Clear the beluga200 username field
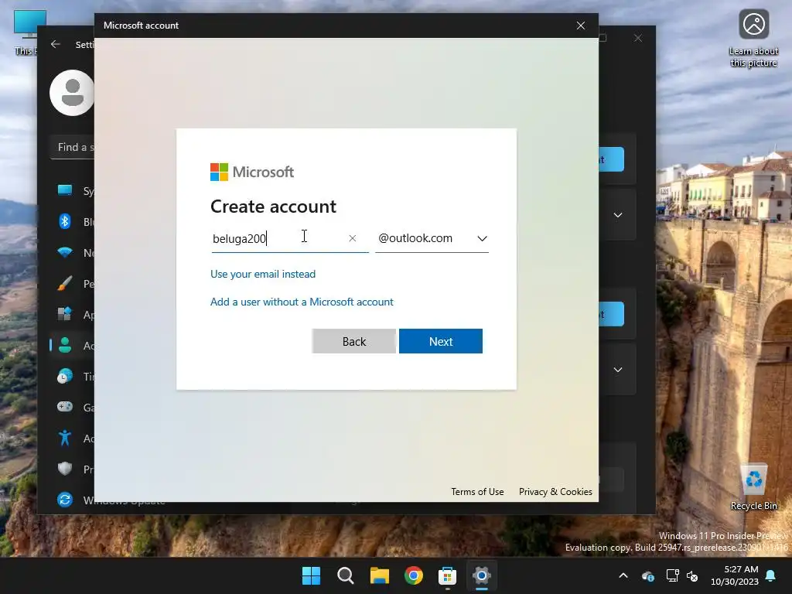 [353, 238]
